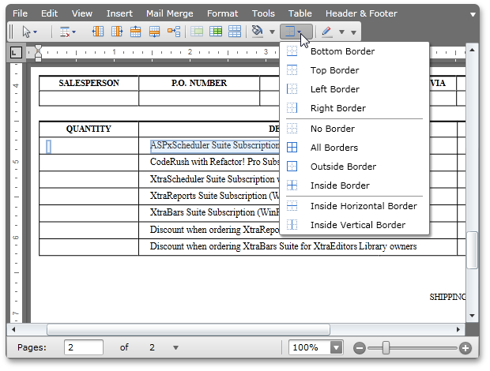Click the CodeRush with Refactor! Pro row
Image resolution: width=490 pixels, height=371 pixels.
pos(214,162)
